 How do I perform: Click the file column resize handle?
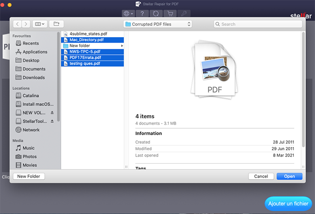(126, 166)
